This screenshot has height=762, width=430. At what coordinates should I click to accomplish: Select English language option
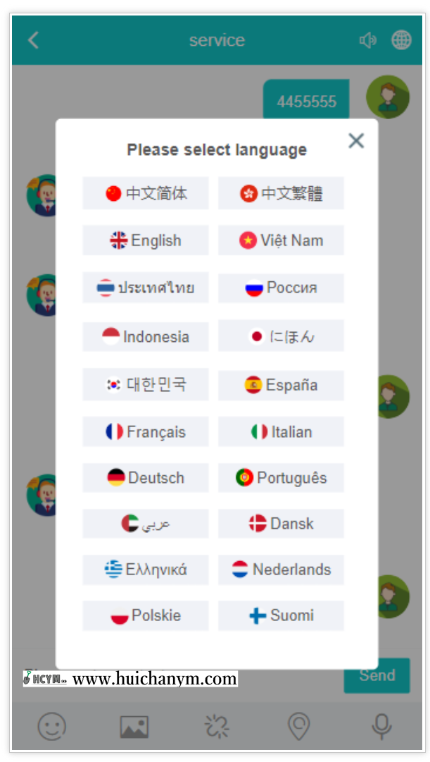146,240
